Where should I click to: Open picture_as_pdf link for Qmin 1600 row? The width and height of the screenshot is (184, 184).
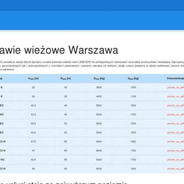pos(176,169)
